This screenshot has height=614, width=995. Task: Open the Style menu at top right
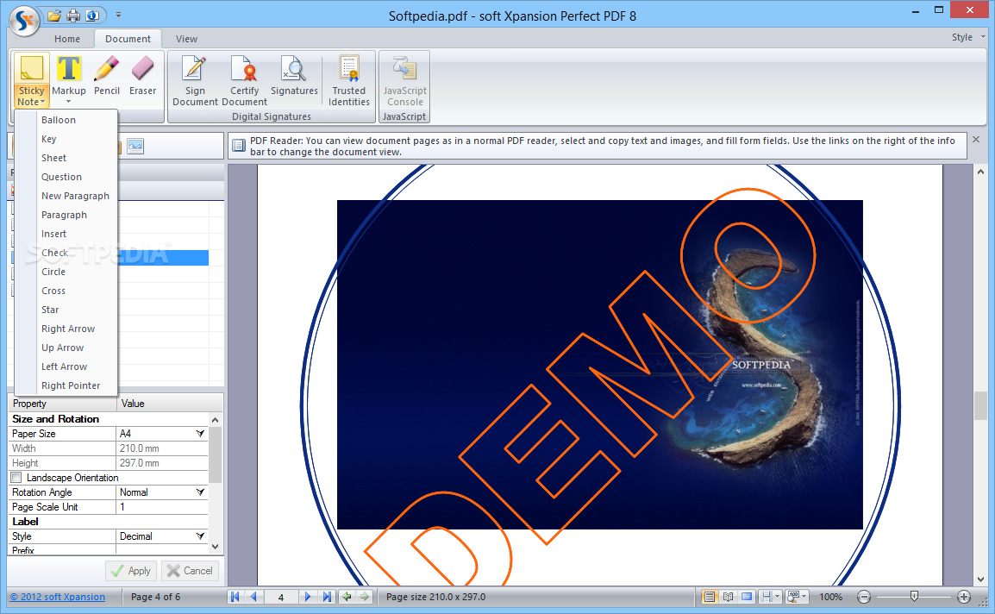click(x=968, y=37)
